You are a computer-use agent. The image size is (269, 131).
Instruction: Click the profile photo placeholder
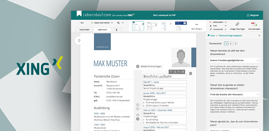(x=181, y=57)
